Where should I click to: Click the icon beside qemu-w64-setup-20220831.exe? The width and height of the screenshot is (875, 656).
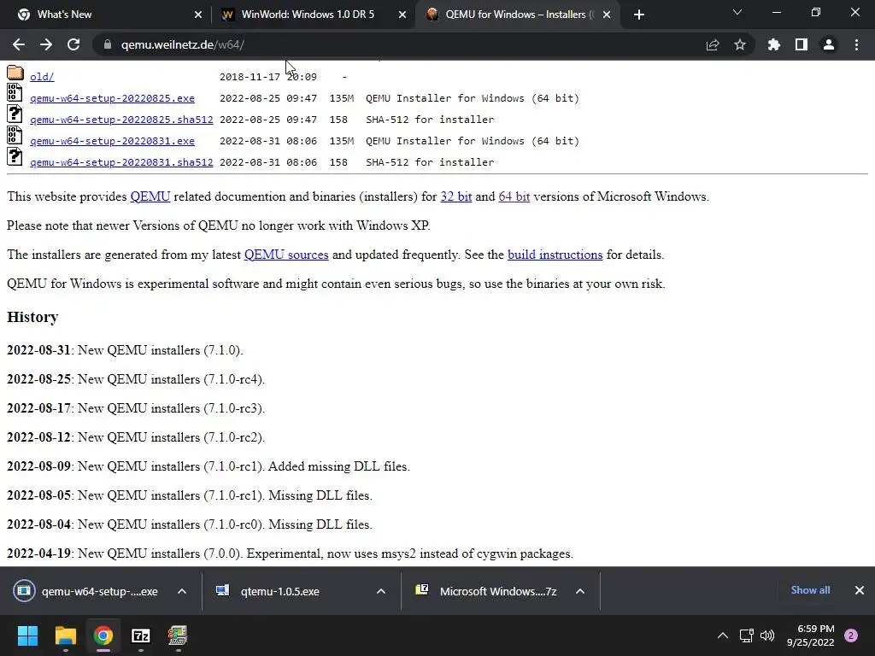[x=15, y=136]
